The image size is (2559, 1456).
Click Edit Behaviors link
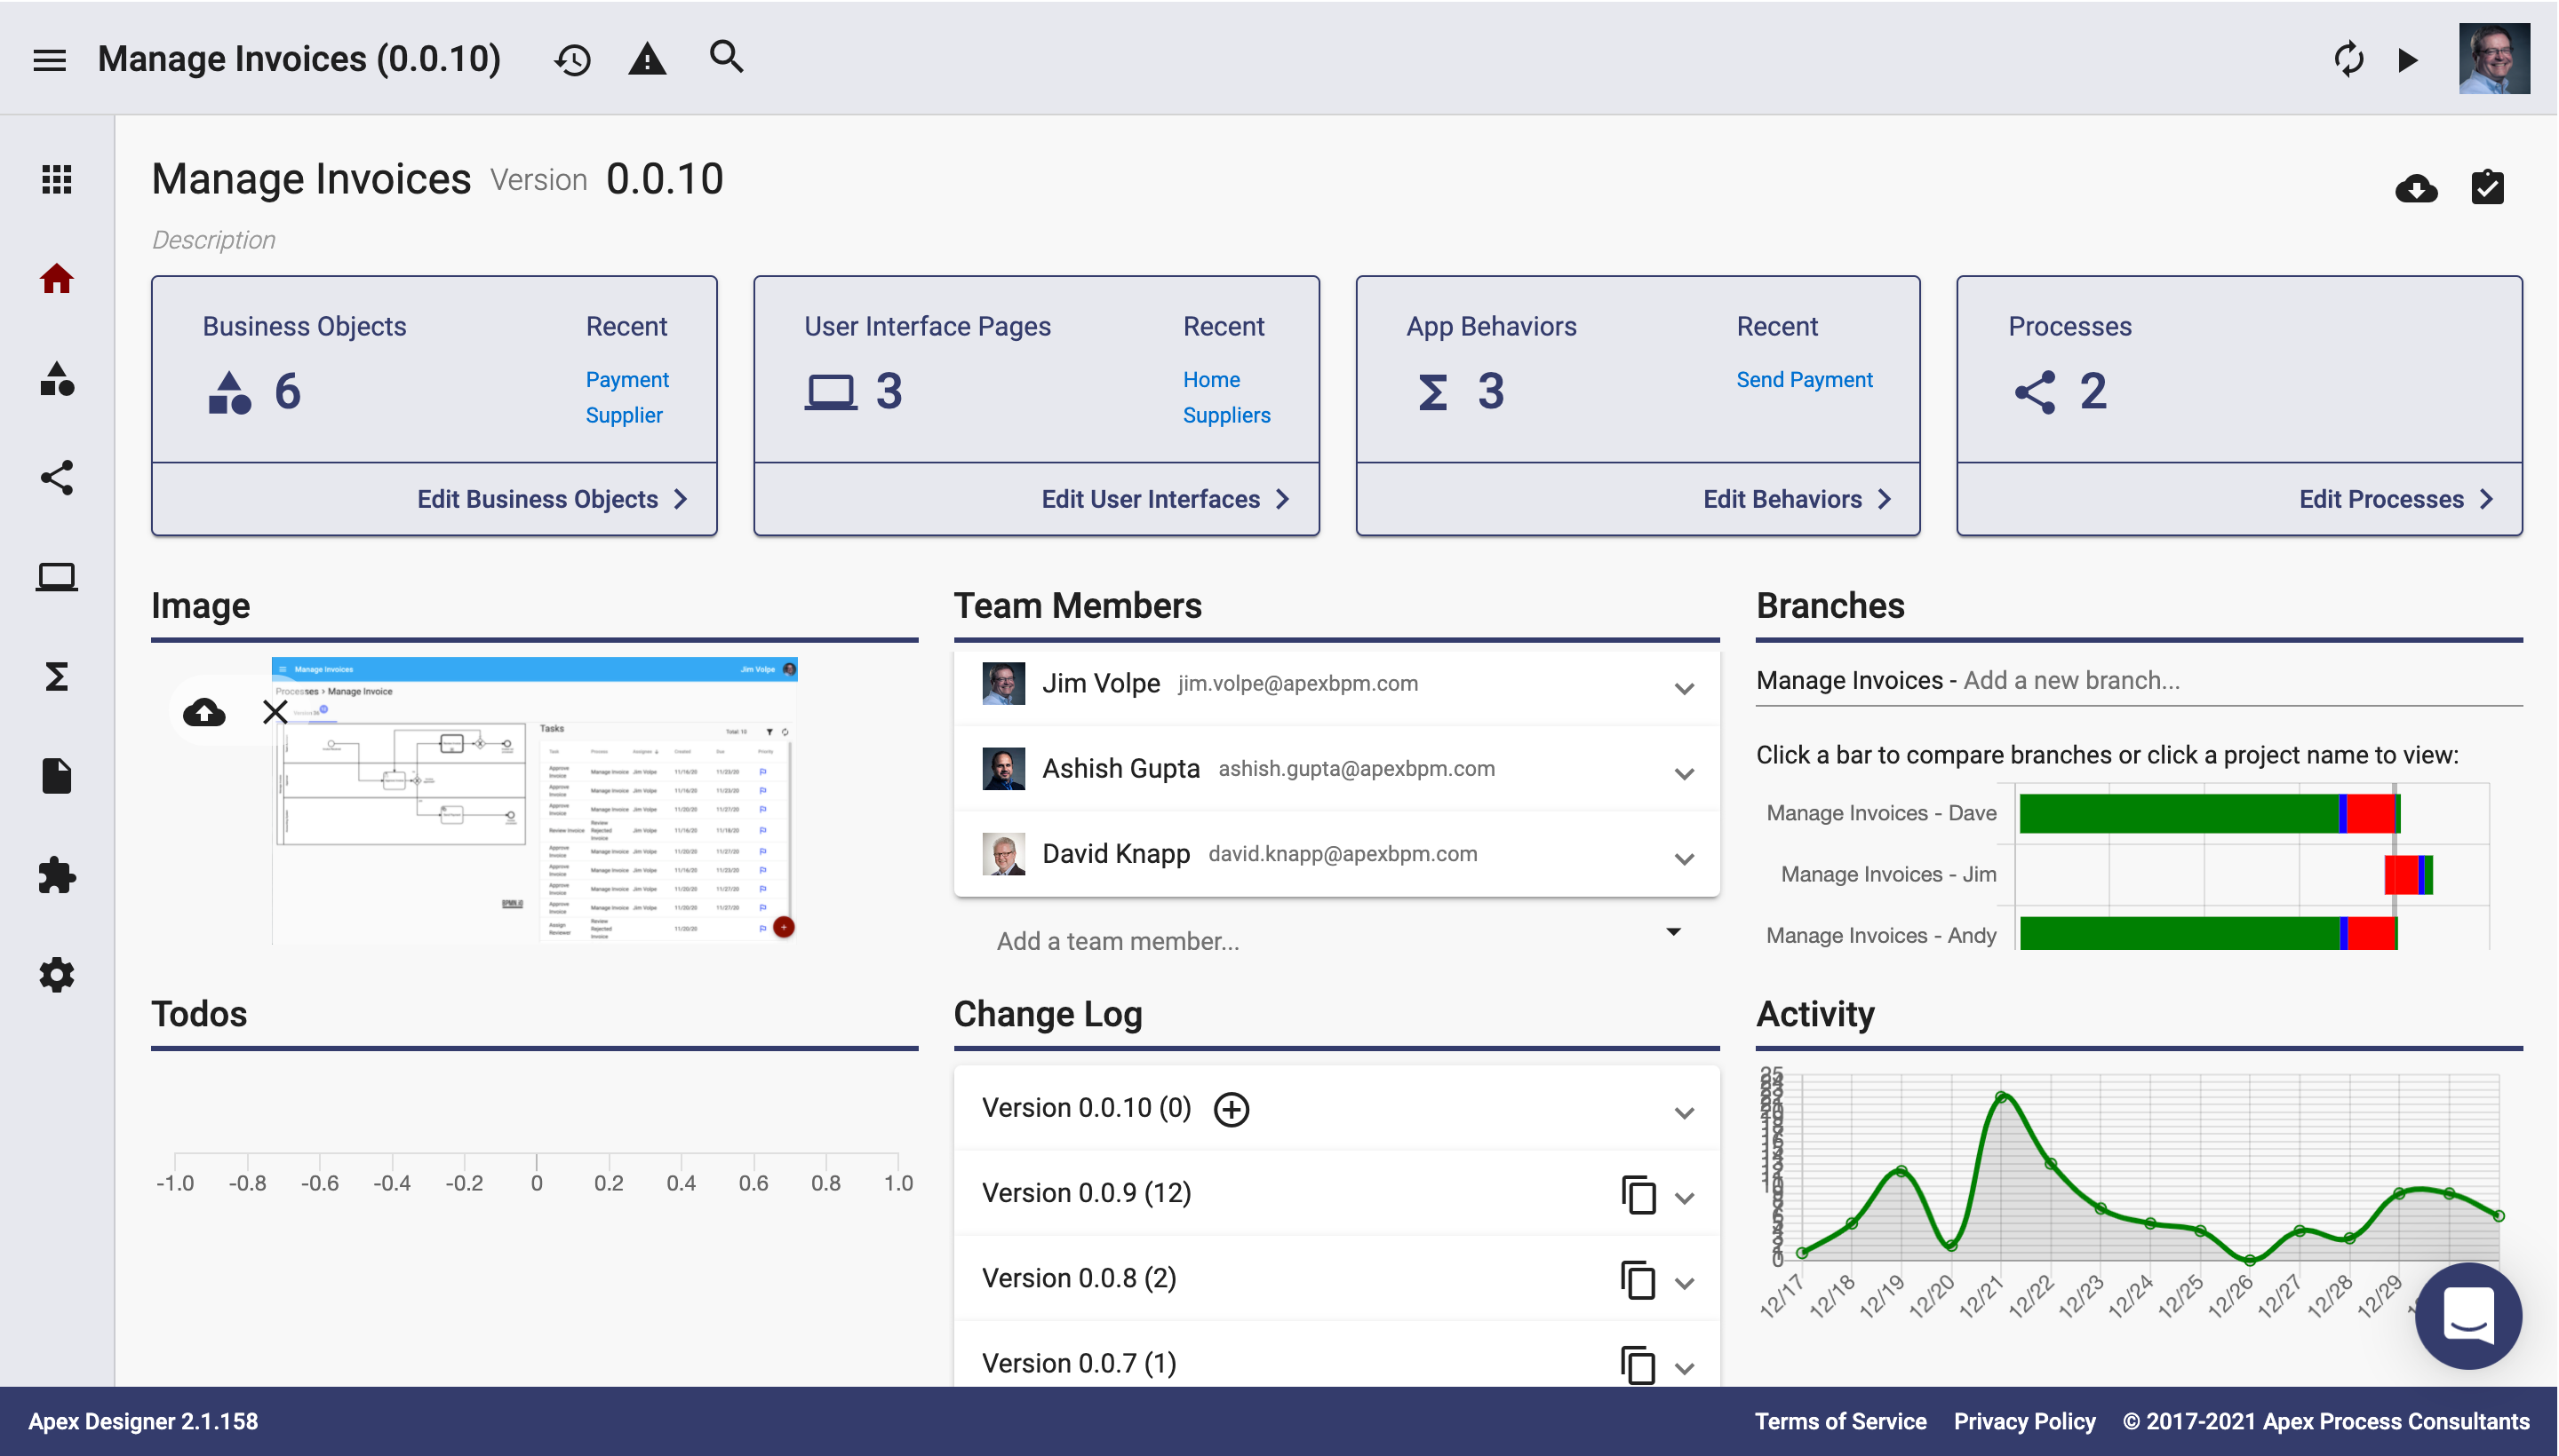pos(1797,499)
